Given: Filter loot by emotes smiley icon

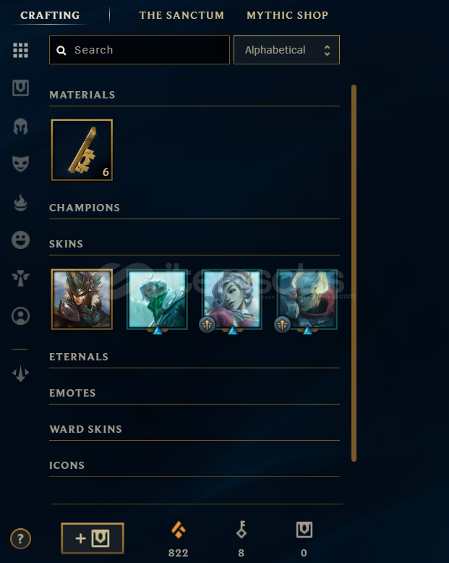Looking at the screenshot, I should pos(20,240).
